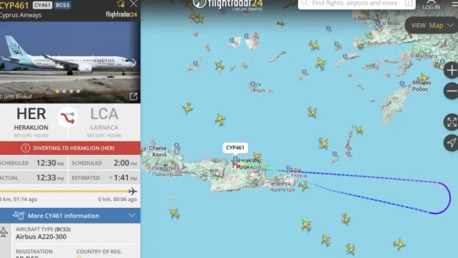Viewport: 458px width, 258px height.
Task: Select the third photo carousel dot
Action: click(72, 91)
